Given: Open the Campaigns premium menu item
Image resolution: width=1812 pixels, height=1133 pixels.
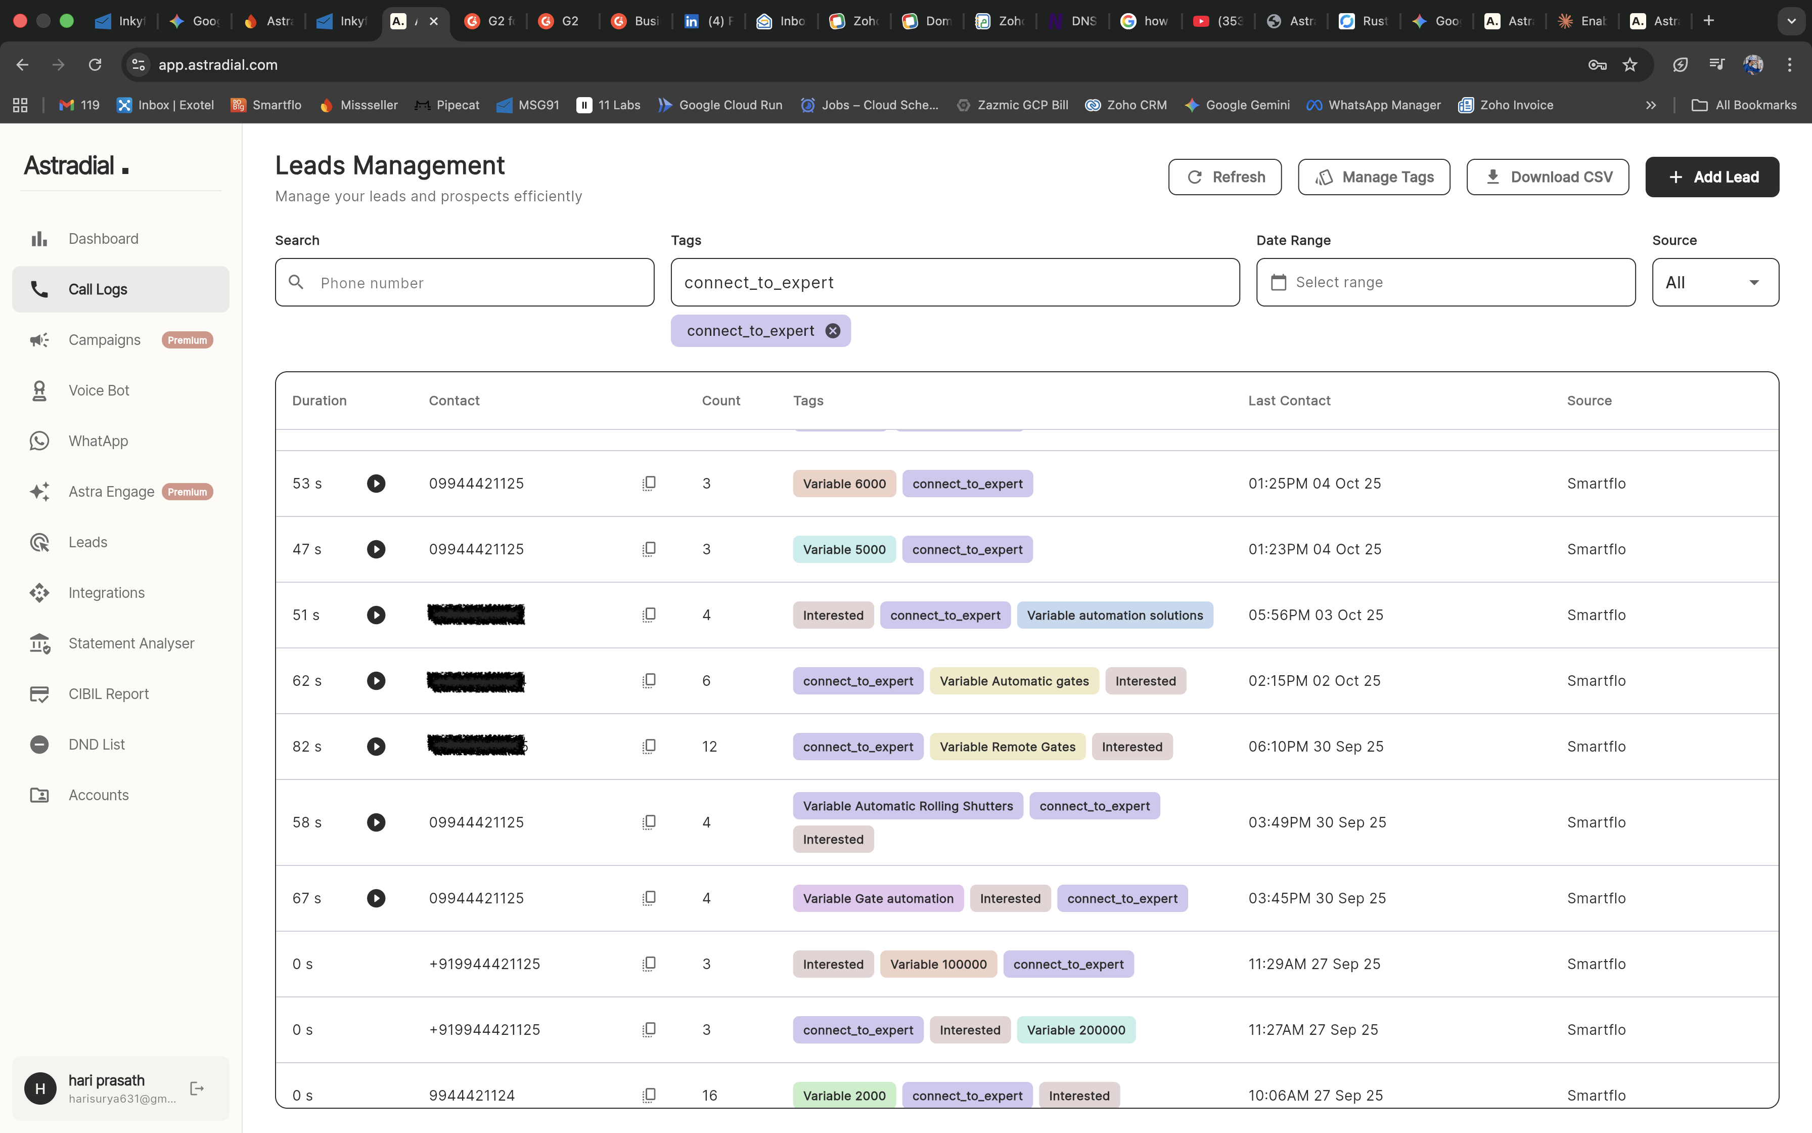Looking at the screenshot, I should point(105,340).
